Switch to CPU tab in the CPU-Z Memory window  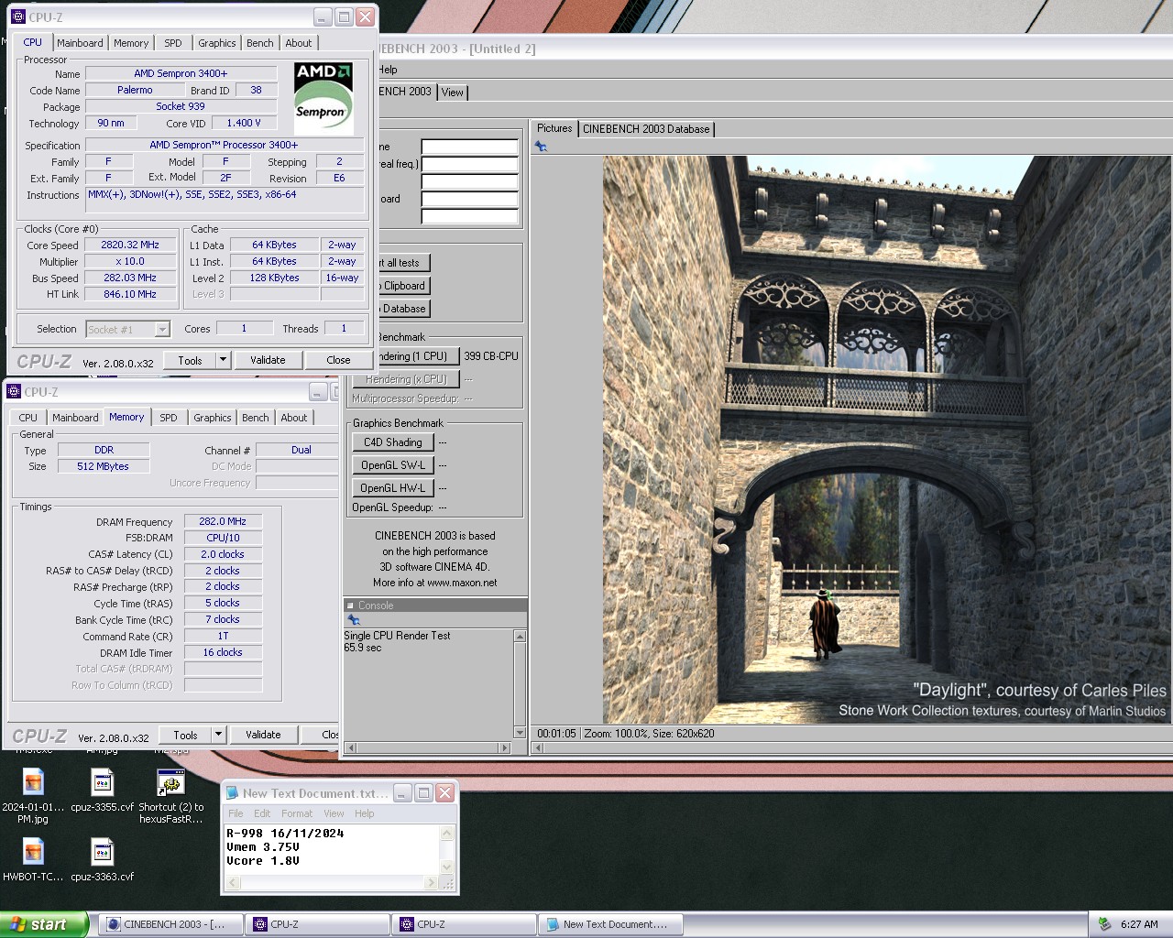point(28,418)
